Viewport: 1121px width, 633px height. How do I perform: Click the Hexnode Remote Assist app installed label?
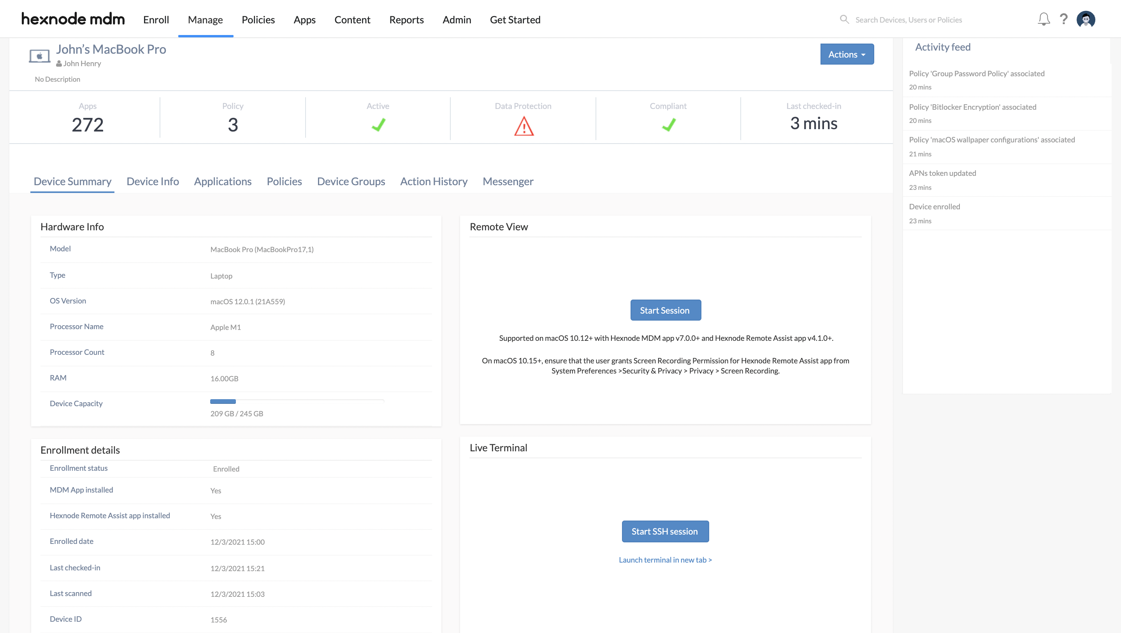click(x=110, y=516)
